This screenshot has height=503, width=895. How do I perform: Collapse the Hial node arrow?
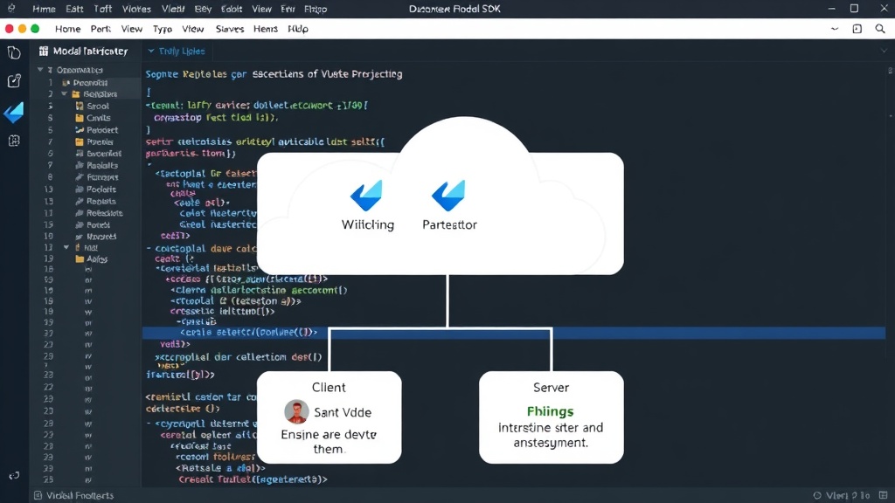66,247
